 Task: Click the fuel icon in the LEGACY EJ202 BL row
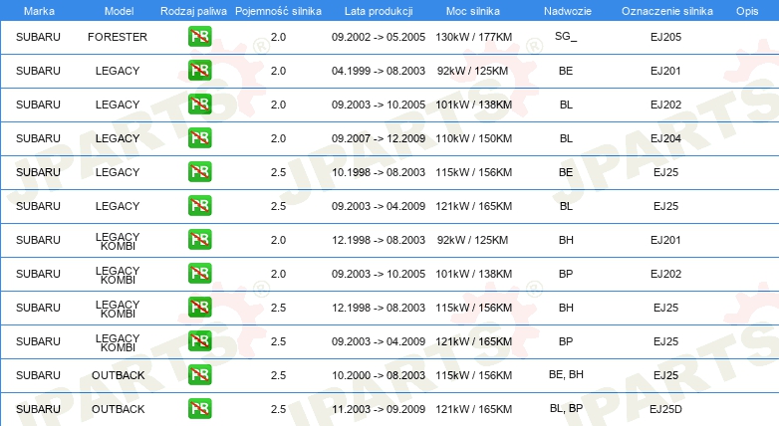click(199, 105)
